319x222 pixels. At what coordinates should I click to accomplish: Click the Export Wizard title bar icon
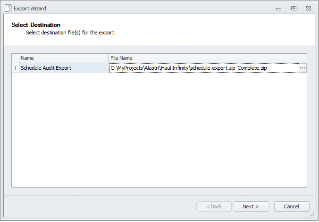[8, 8]
